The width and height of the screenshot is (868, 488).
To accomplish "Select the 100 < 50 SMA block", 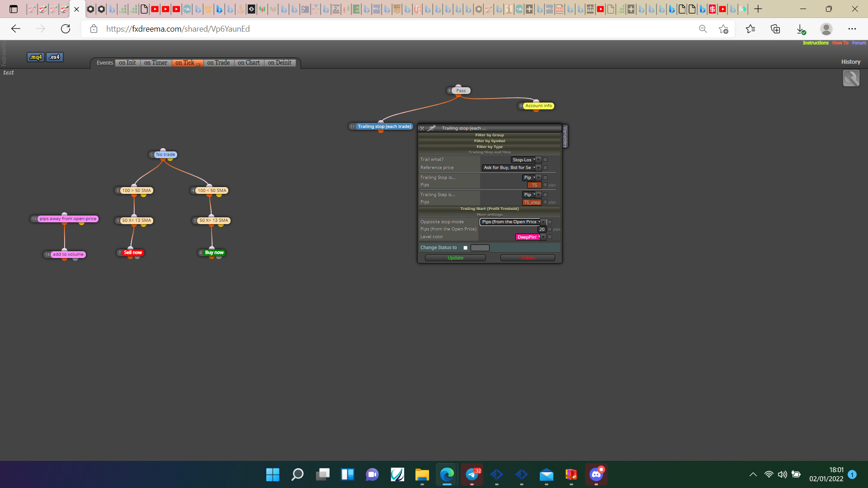I will 212,191.
